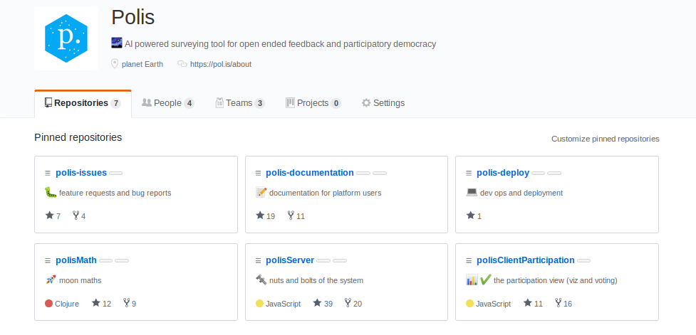Click the fork icon on polisMath card
Screen dimensions: 696x335
(x=127, y=303)
